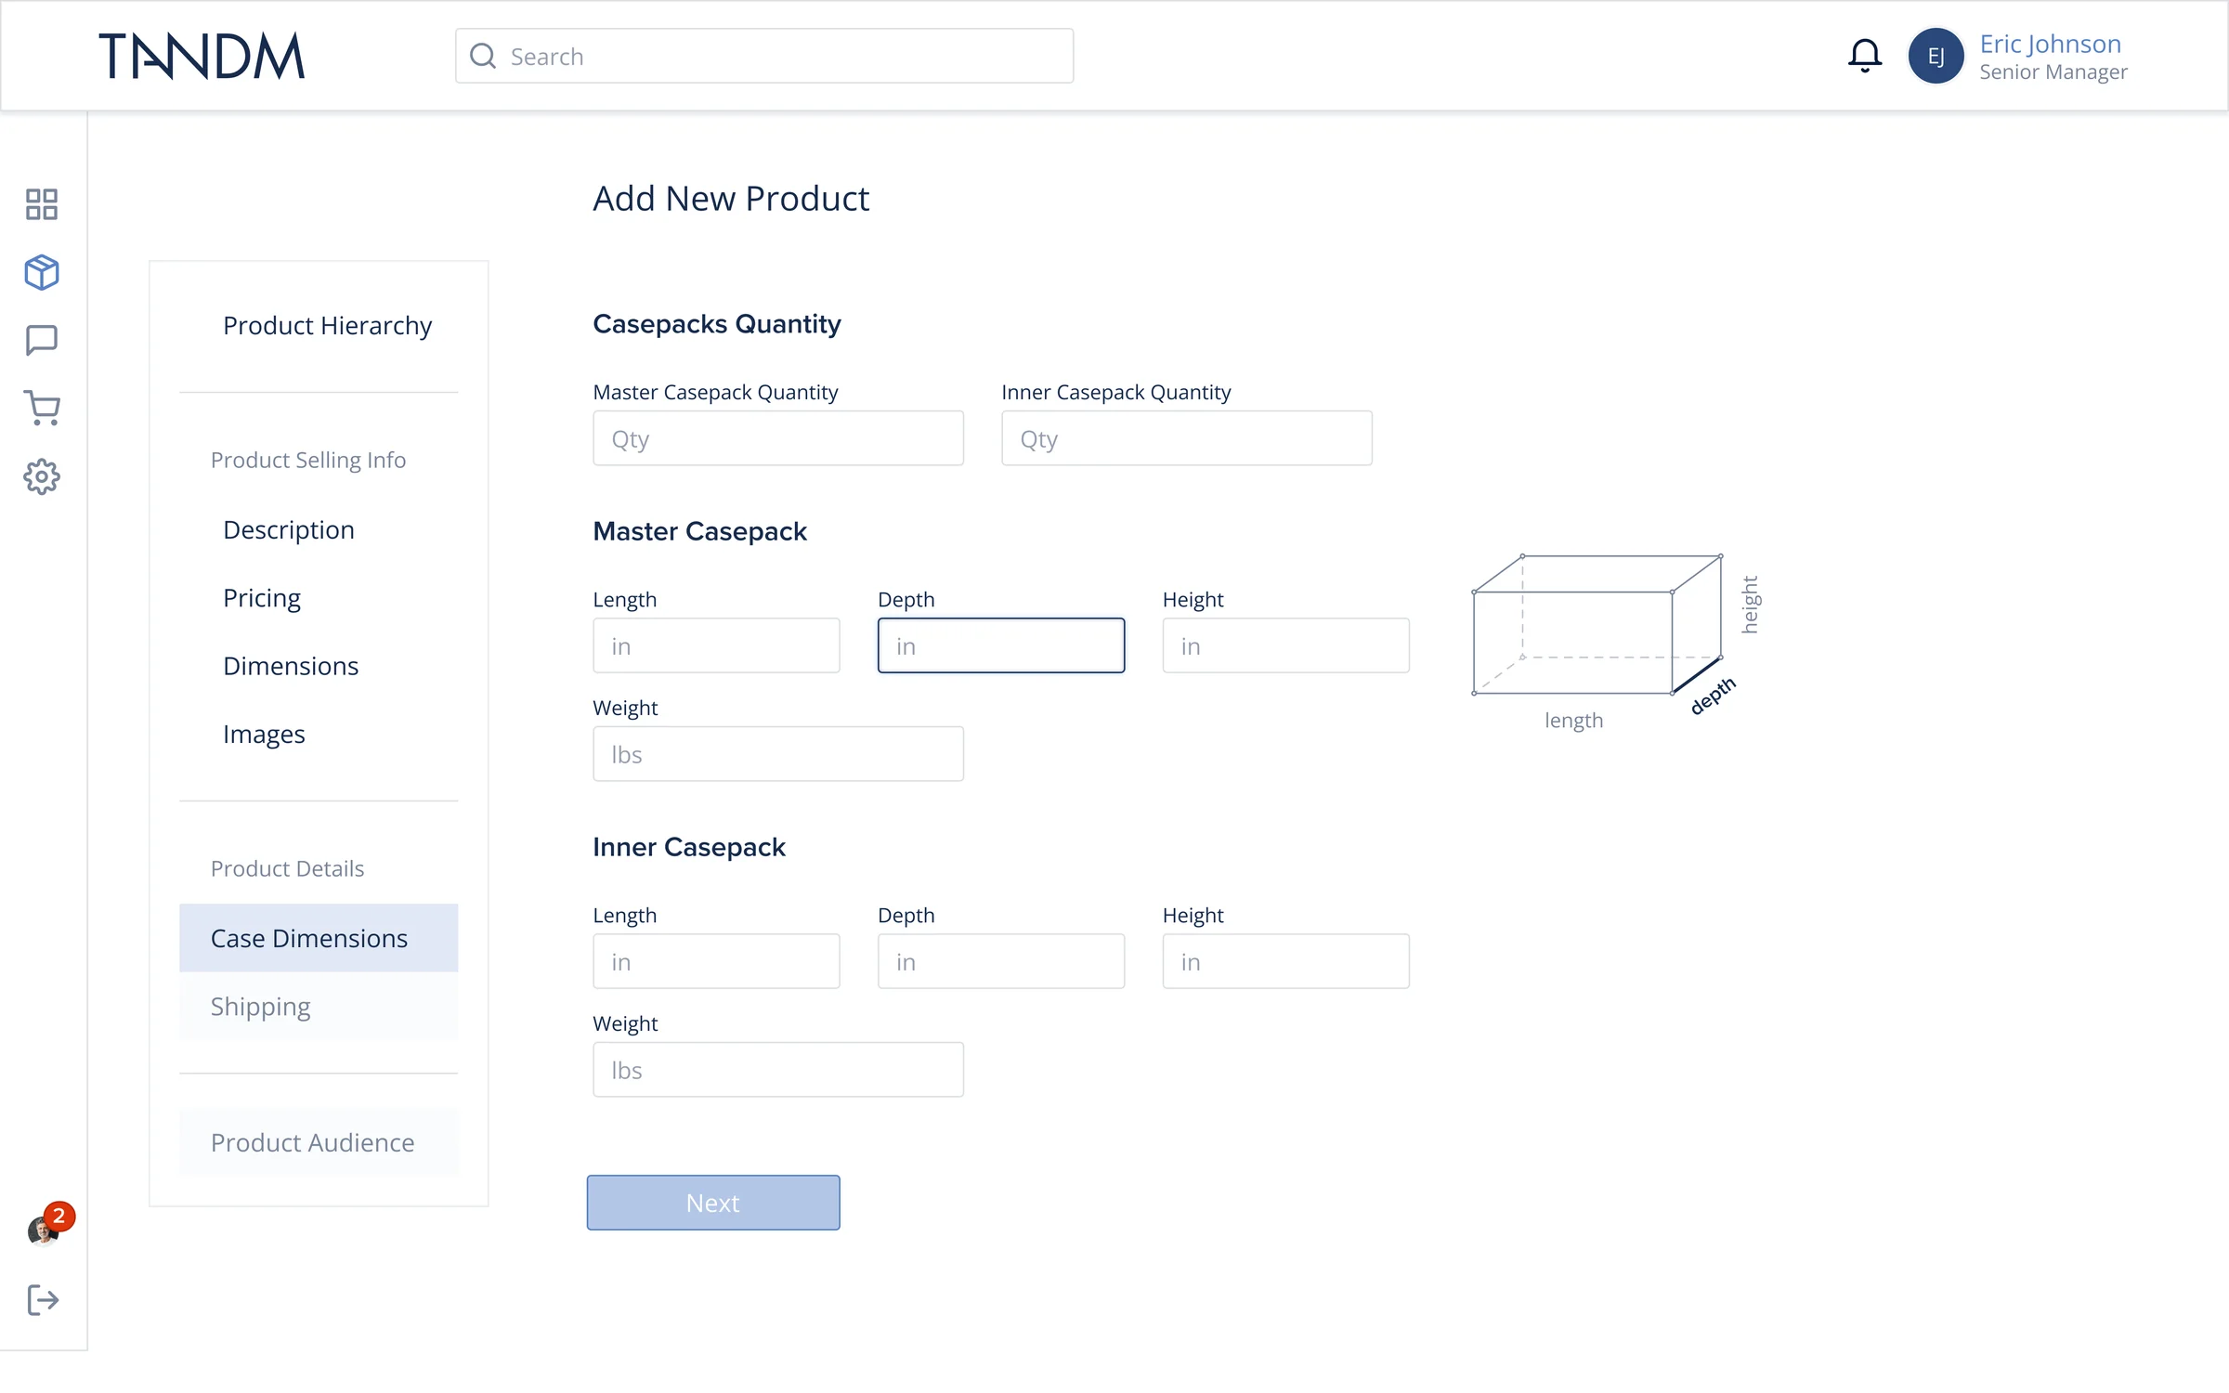2229x1393 pixels.
Task: Open the Description section
Action: [x=289, y=529]
